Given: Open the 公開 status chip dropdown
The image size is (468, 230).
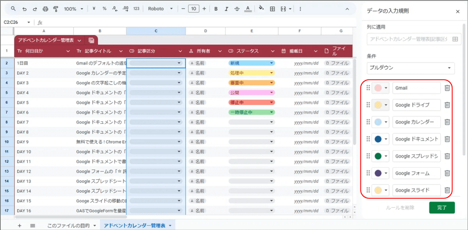Looking at the screenshot, I should click(x=271, y=92).
